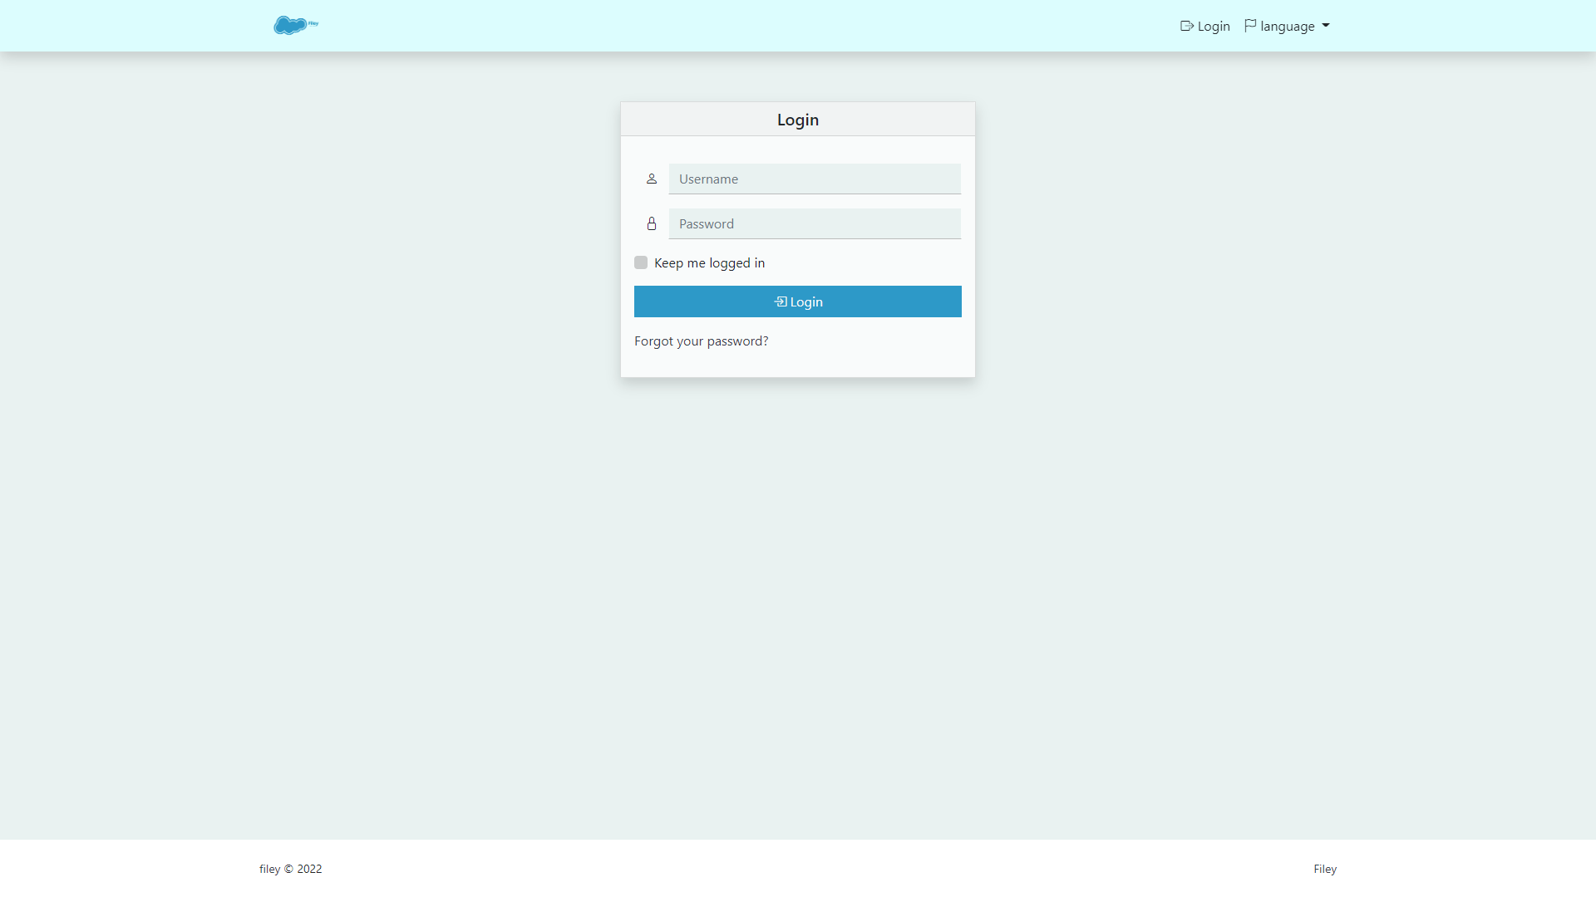1596x897 pixels.
Task: Click the Filey link in footer
Action: pyautogui.click(x=1325, y=869)
